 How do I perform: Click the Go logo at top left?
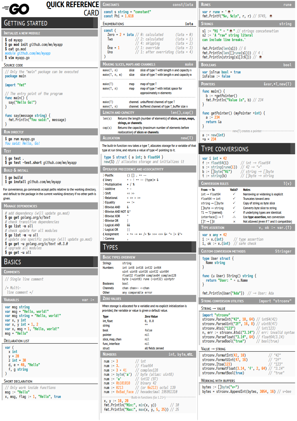coord(16,9)
